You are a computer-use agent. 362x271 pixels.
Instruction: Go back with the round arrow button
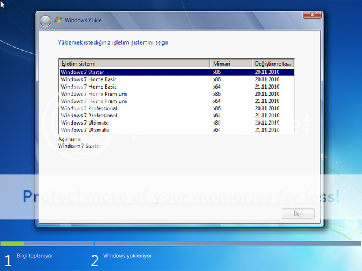[45, 21]
